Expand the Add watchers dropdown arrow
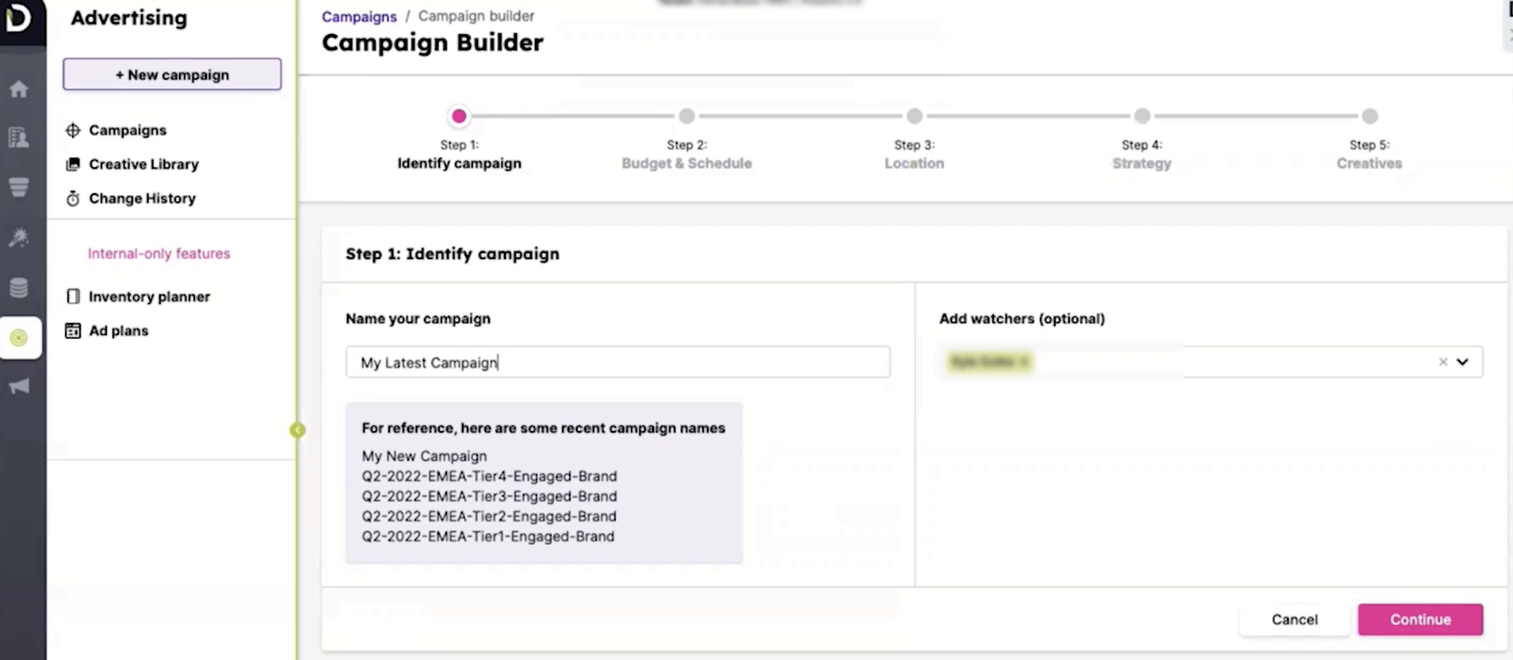Image resolution: width=1513 pixels, height=660 pixels. [1462, 362]
